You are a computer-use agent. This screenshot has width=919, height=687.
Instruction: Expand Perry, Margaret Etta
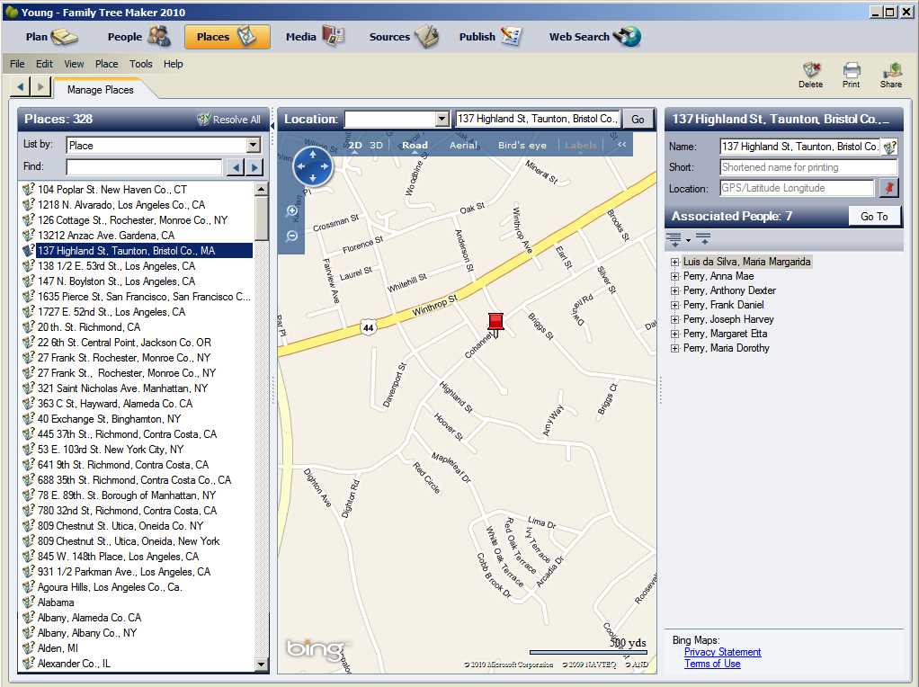(x=674, y=334)
